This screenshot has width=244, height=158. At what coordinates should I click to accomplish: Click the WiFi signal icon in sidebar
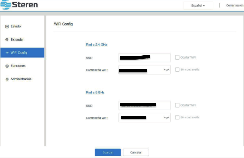(7, 53)
